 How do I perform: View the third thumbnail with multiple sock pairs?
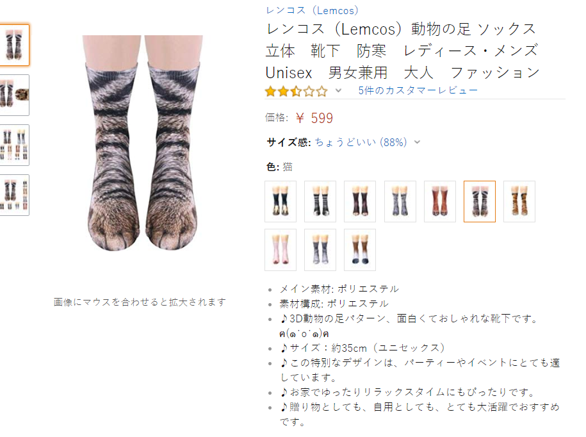click(x=14, y=145)
